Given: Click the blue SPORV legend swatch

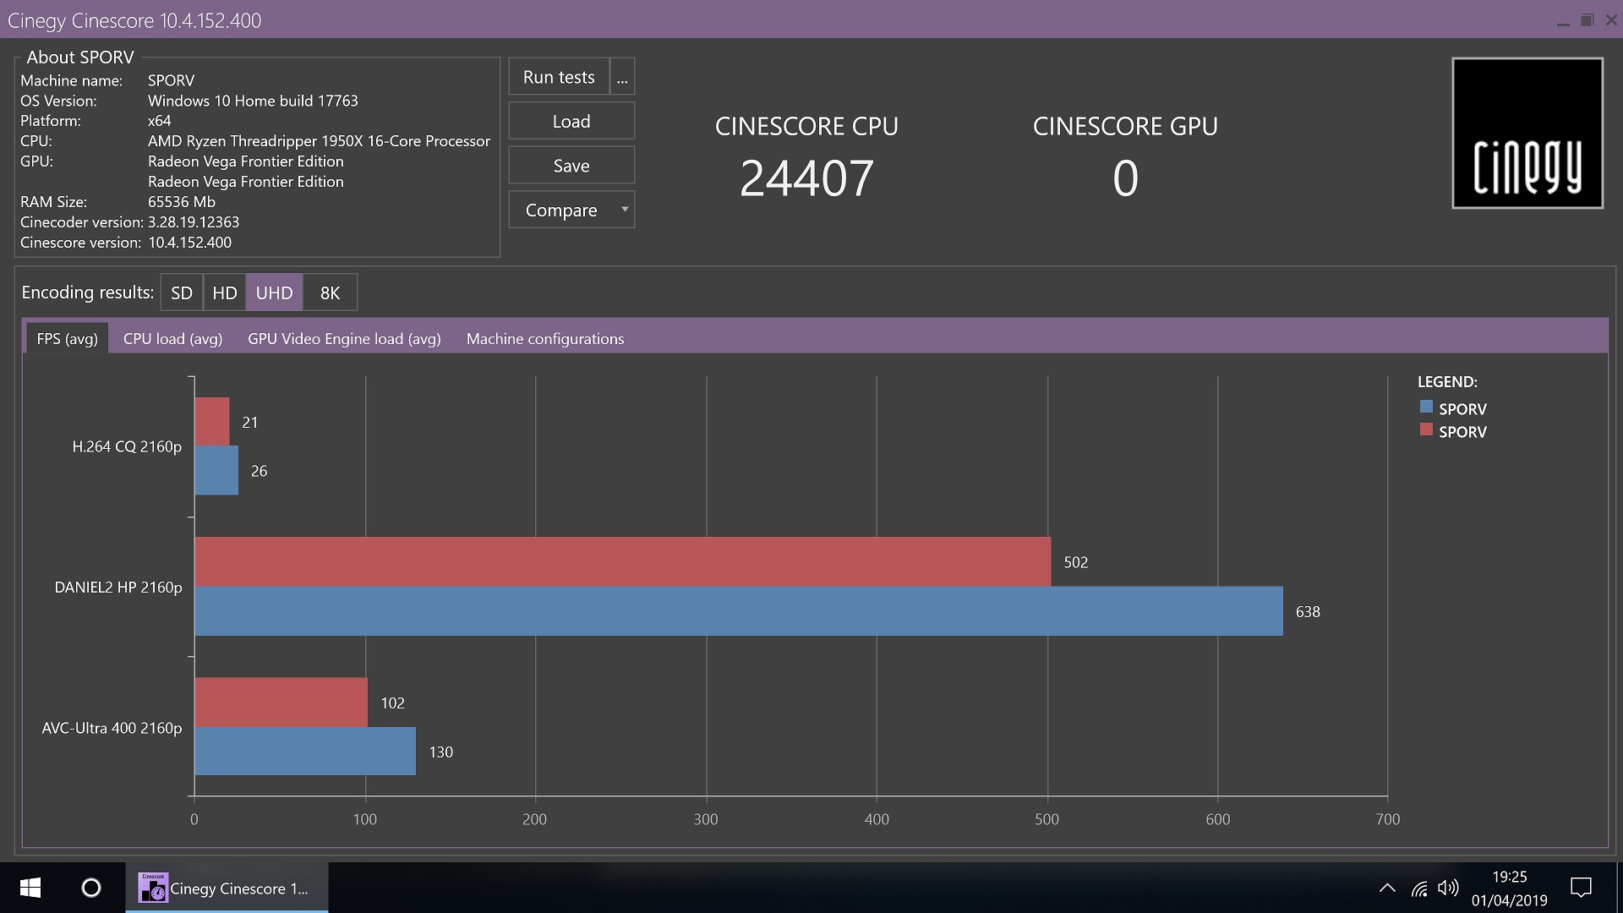Looking at the screenshot, I should click(x=1426, y=407).
